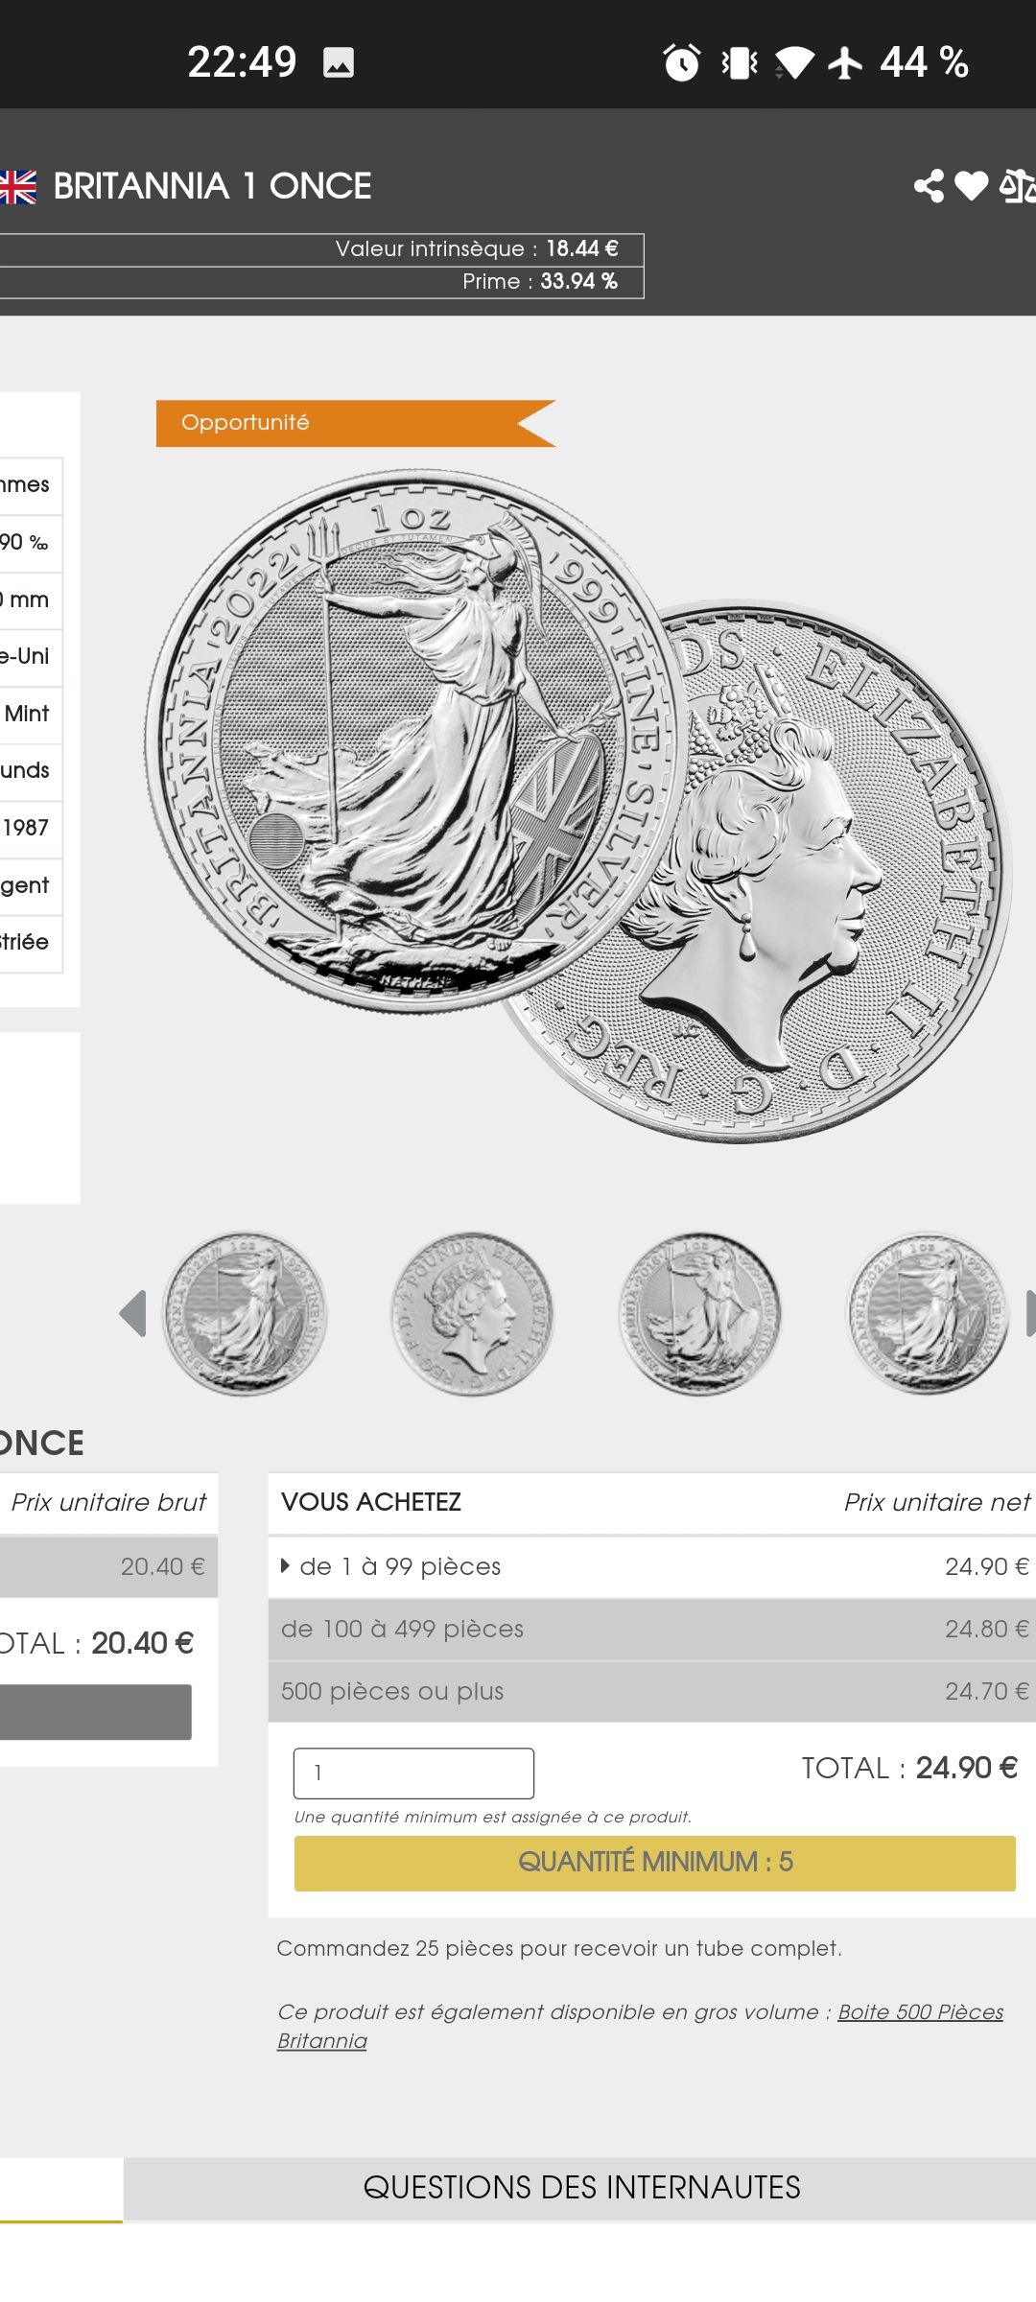Open the 'Boite 500 Pièces Britannia' link
The height and width of the screenshot is (2302, 1036).
click(640, 2026)
